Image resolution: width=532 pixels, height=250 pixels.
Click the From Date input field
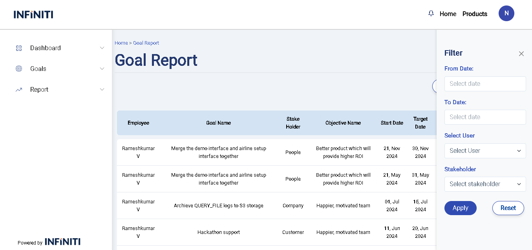click(485, 84)
